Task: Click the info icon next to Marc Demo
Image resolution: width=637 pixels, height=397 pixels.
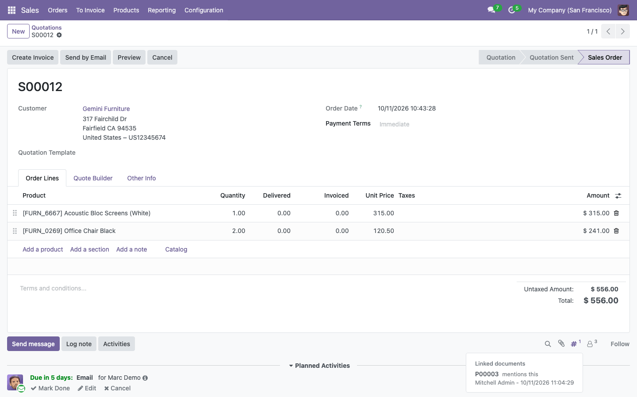Action: (145, 378)
